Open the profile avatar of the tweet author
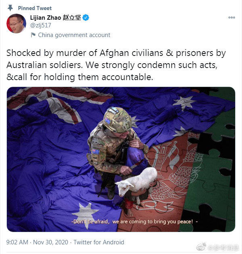 click(16, 23)
